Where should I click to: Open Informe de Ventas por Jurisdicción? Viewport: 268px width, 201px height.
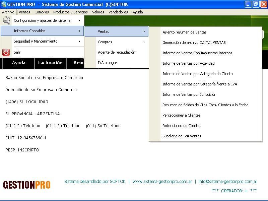pos(189,94)
